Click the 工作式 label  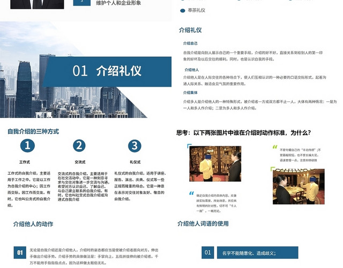click(25, 162)
